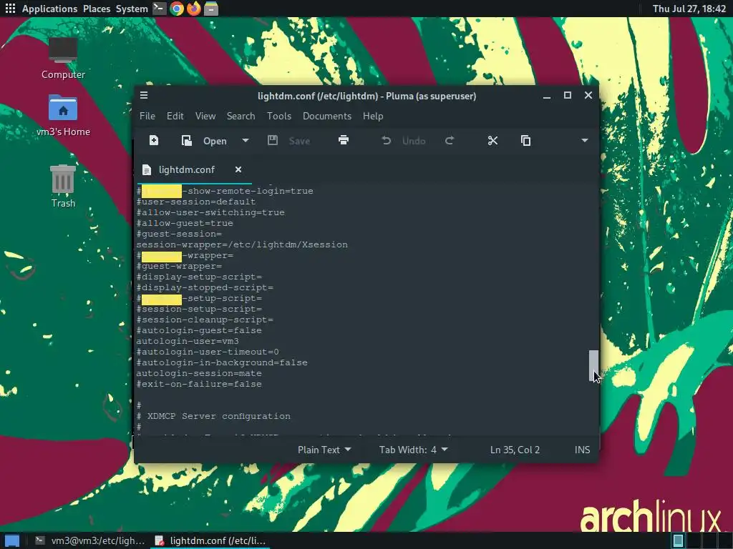Click the Ln 35, Col 2 status
The height and width of the screenshot is (549, 733).
point(515,450)
